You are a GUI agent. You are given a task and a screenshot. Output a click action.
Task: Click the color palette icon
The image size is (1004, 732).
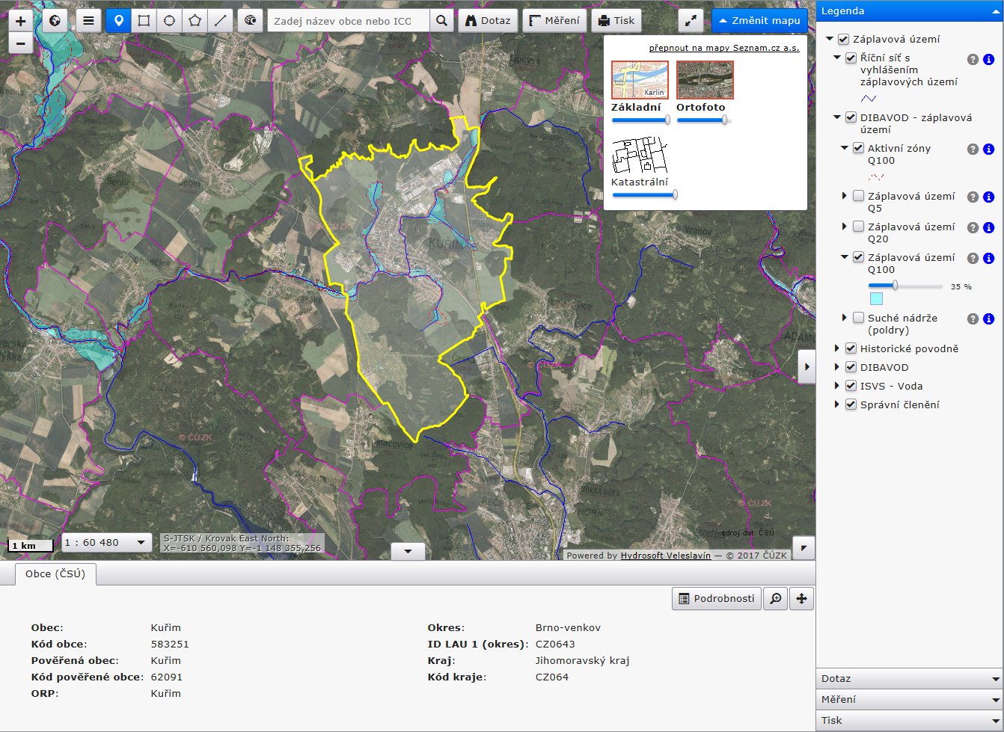[x=251, y=21]
